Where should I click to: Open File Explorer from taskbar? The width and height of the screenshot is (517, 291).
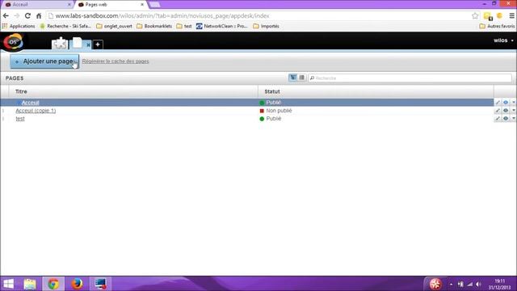tap(30, 284)
